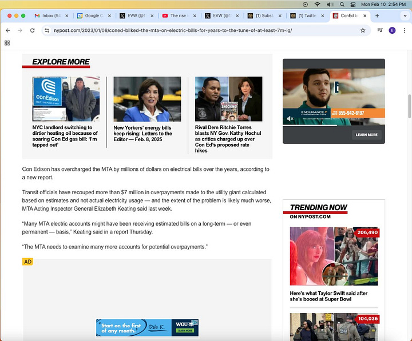Open macOS volume control icon
The height and width of the screenshot is (341, 412).
[x=330, y=4]
